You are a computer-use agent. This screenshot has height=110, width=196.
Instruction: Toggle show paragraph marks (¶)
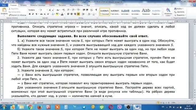tap(96, 10)
